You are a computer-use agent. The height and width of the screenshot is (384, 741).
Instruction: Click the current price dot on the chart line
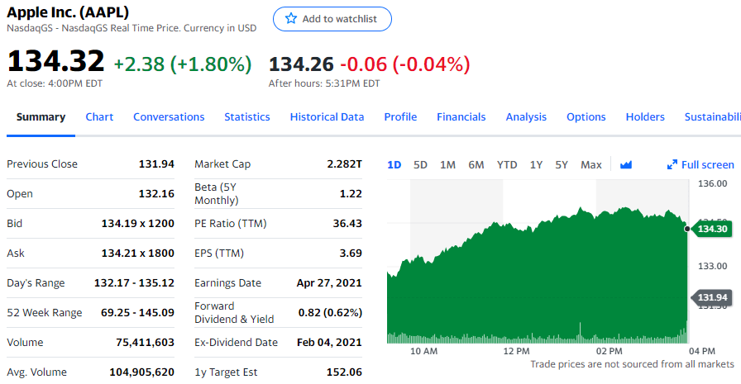(x=686, y=229)
